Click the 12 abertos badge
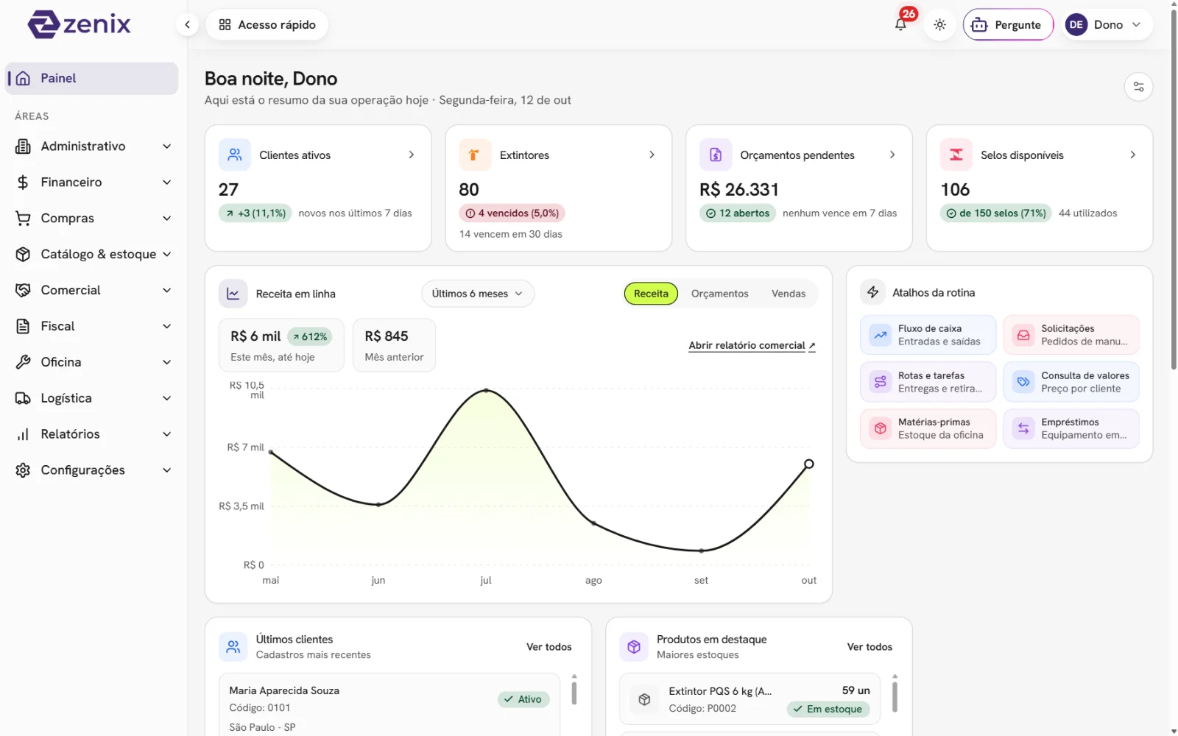 [737, 213]
